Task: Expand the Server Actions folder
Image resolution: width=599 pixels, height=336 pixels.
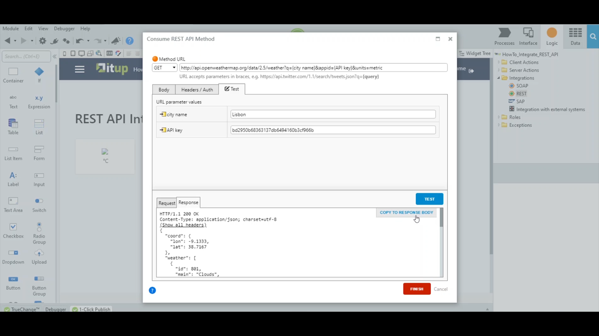Action: 499,70
